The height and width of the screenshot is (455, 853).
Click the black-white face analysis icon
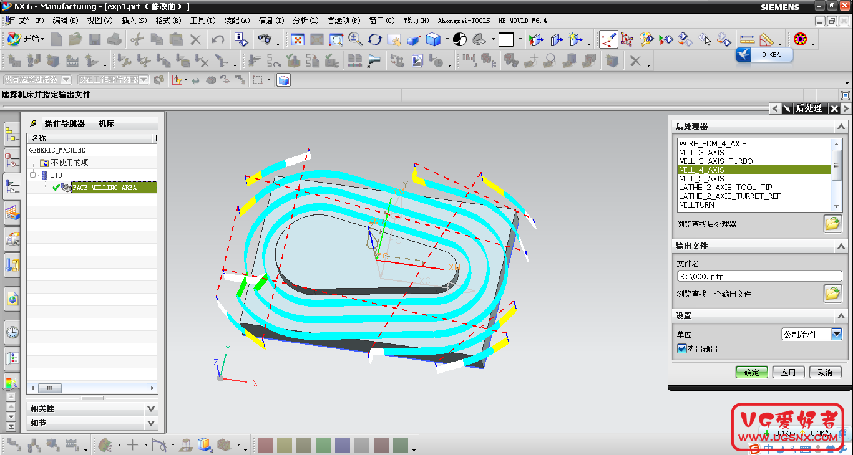460,40
